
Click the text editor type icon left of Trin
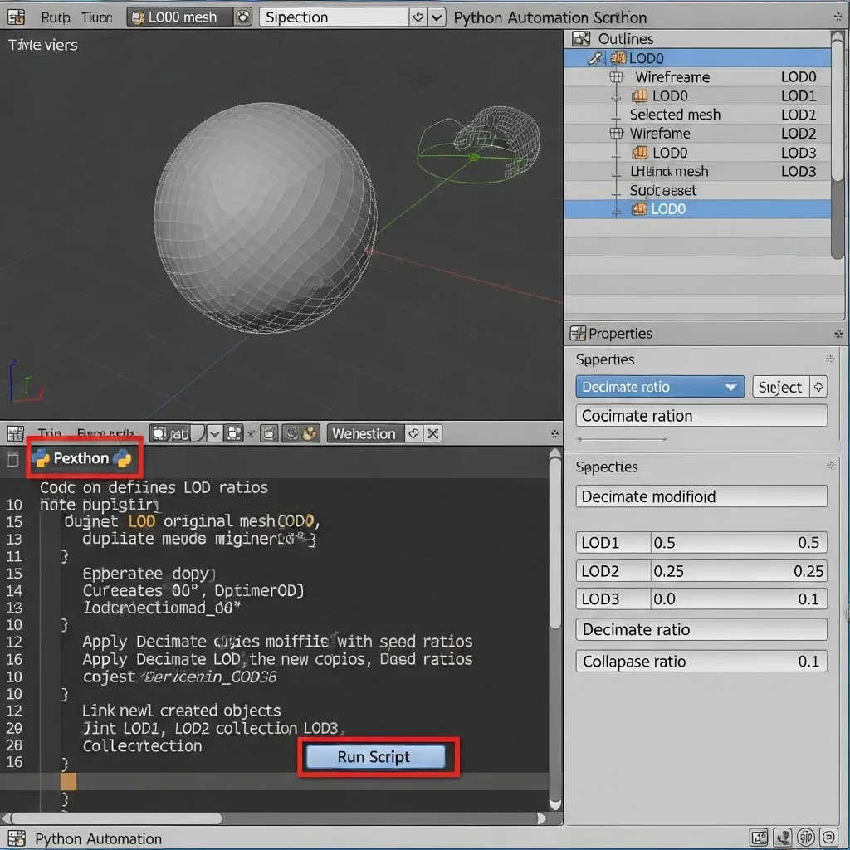16,433
